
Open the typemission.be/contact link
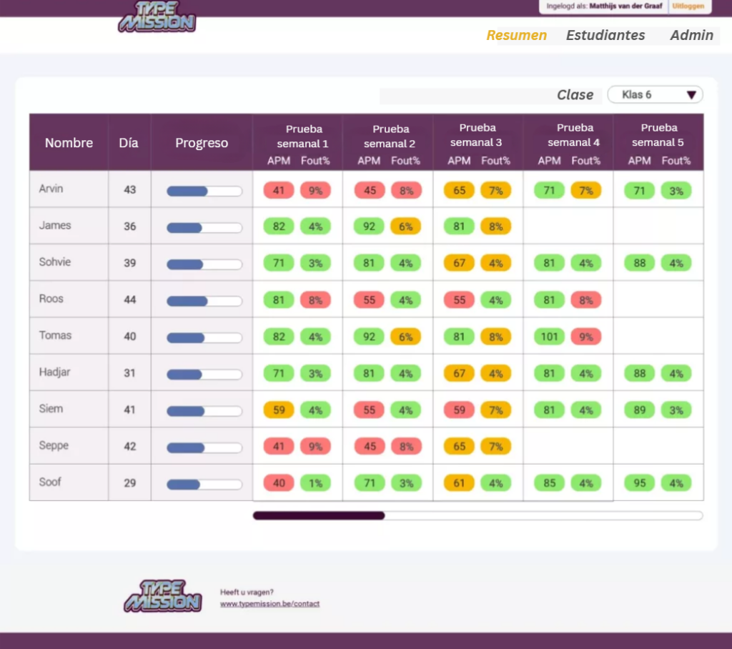[269, 604]
